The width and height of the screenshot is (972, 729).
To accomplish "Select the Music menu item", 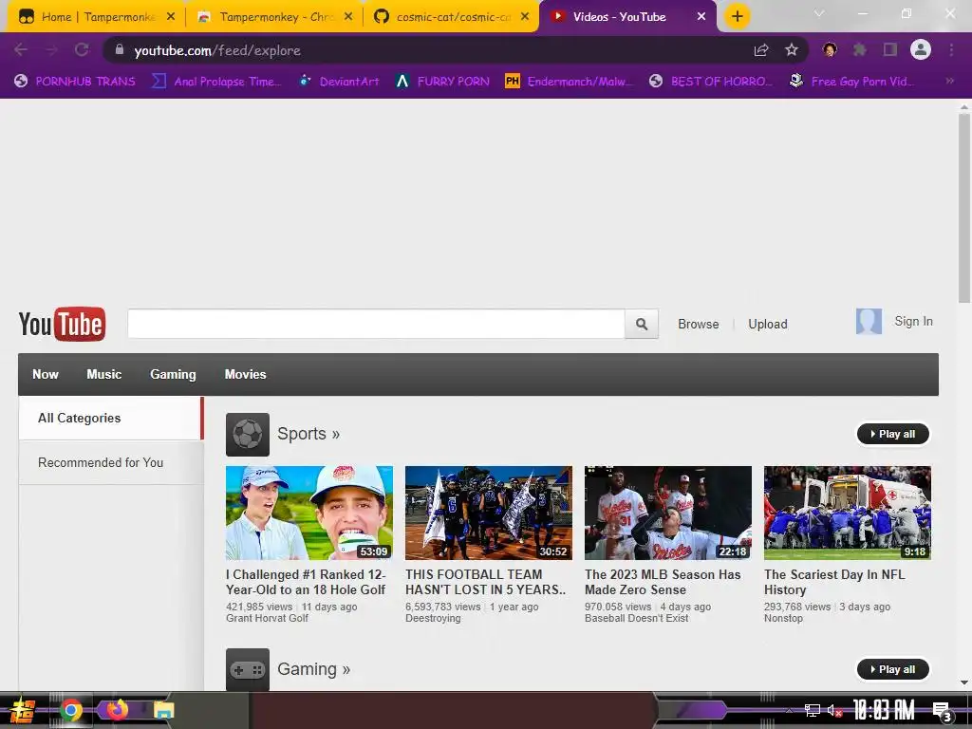I will (x=104, y=374).
